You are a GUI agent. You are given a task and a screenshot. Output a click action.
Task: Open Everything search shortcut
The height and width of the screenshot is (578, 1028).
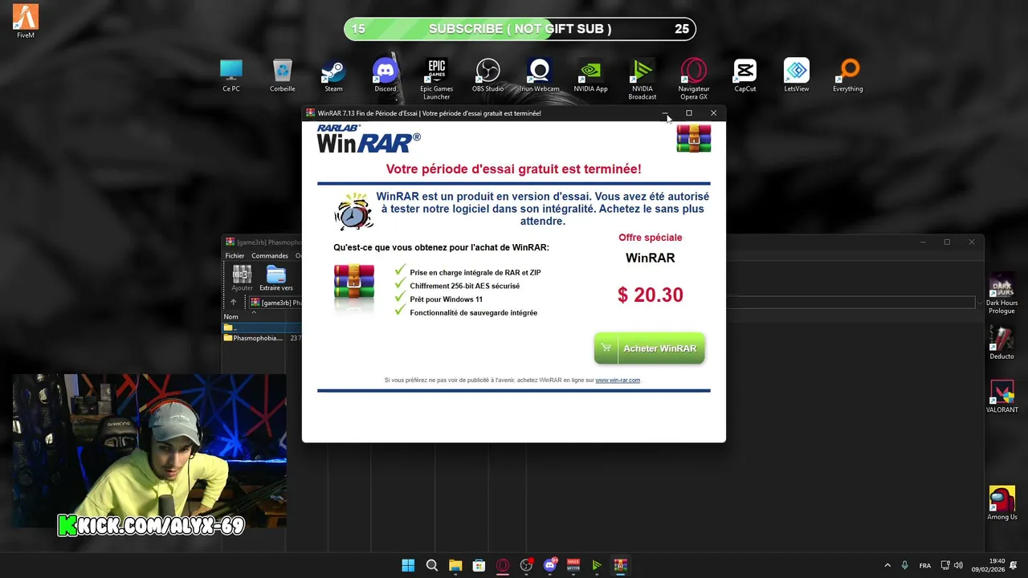(848, 75)
